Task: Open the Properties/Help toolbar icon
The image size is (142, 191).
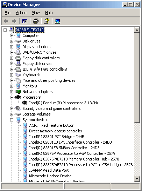Action: tap(47, 21)
